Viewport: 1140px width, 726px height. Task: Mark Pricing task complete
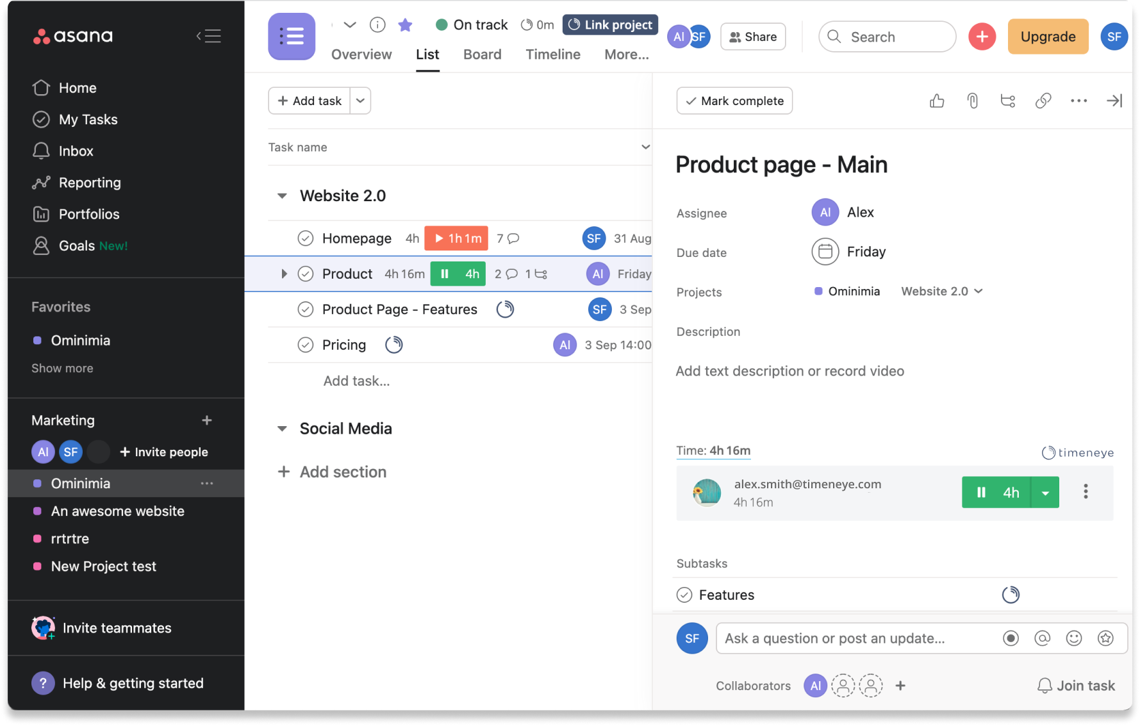coord(306,345)
